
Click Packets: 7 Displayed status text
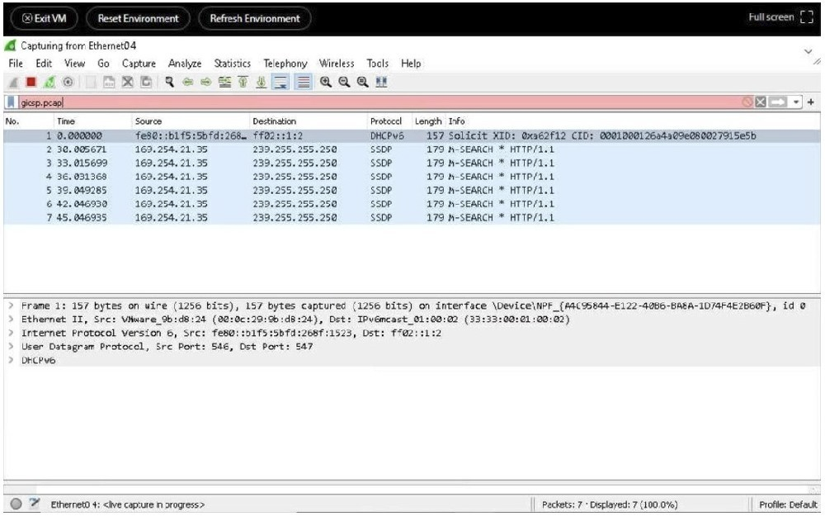pyautogui.click(x=610, y=504)
